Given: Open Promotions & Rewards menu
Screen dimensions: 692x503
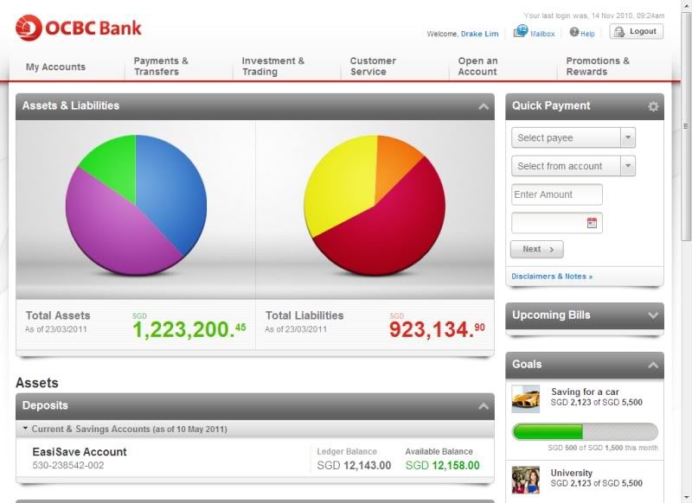Looking at the screenshot, I should pos(598,67).
